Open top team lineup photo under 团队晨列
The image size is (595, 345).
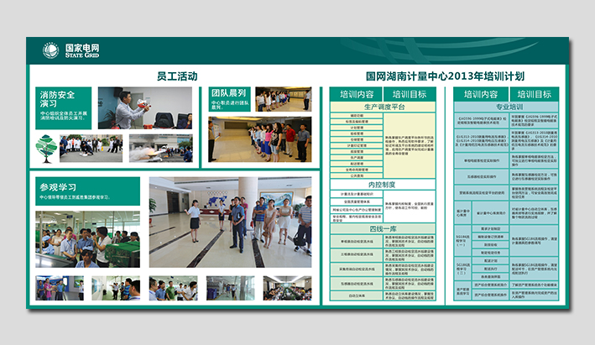click(x=283, y=100)
